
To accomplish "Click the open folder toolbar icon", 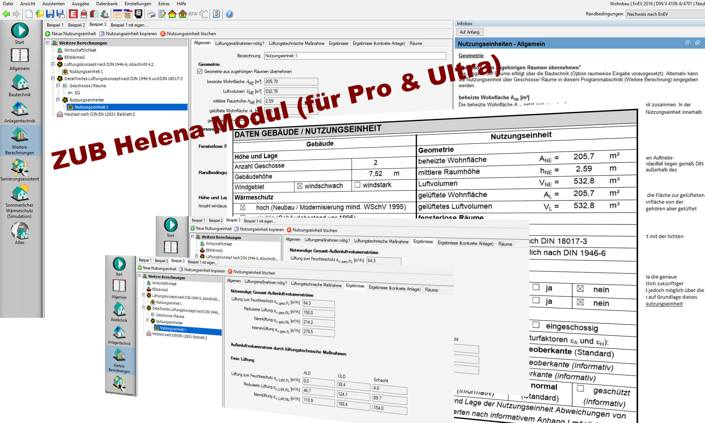I will click(x=40, y=14).
